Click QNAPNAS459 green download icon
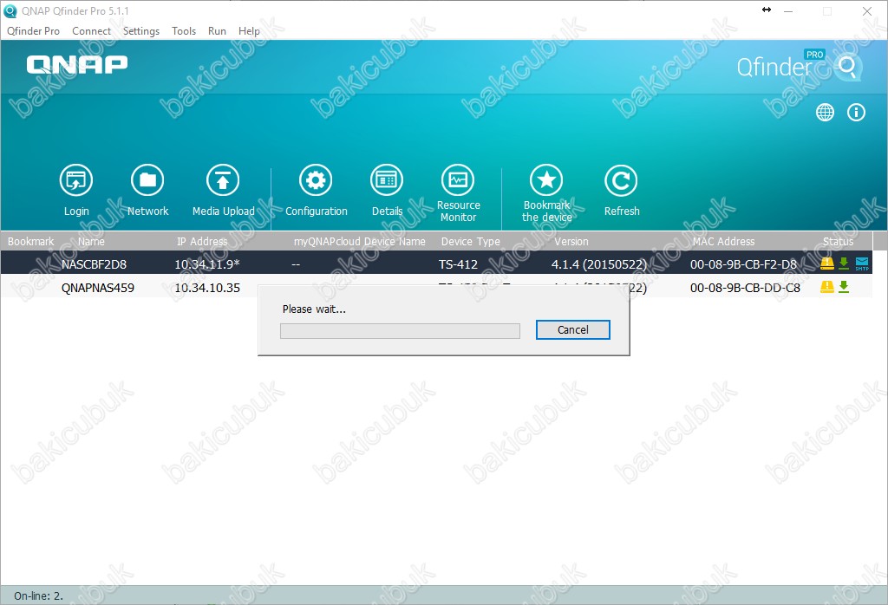Screen dimensions: 888x605 tap(844, 286)
